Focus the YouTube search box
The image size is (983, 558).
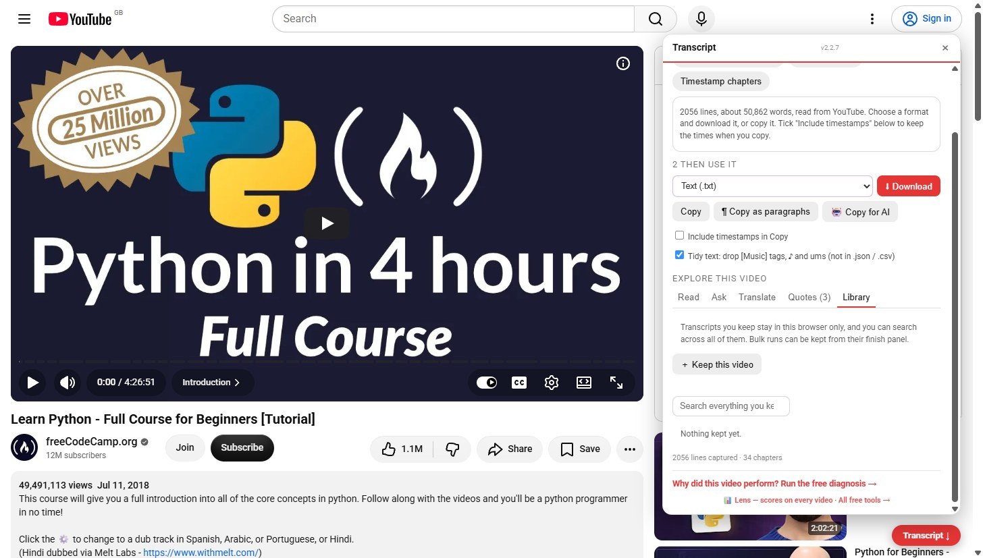[x=453, y=19]
